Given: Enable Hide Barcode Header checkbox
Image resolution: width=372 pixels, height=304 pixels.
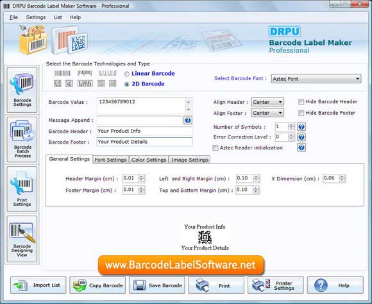Looking at the screenshot, I should point(301,102).
